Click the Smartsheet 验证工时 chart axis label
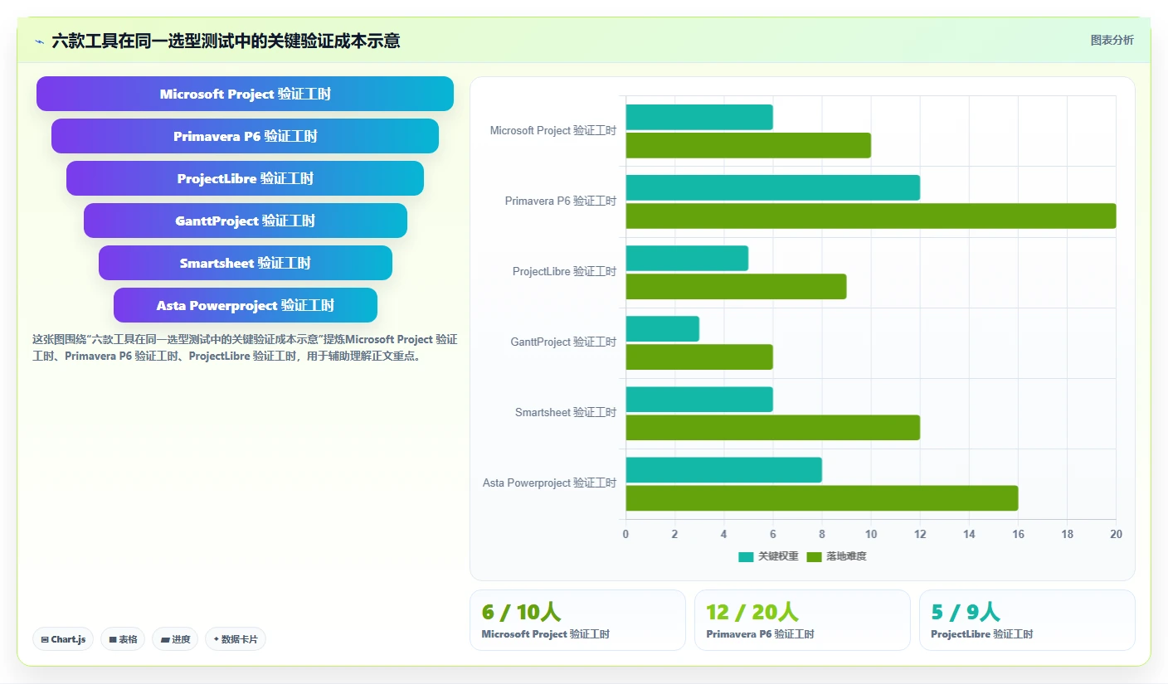The height and width of the screenshot is (684, 1168). (x=566, y=412)
